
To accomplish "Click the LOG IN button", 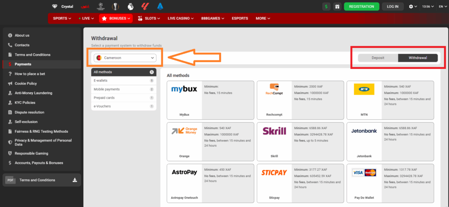I will coord(392,7).
